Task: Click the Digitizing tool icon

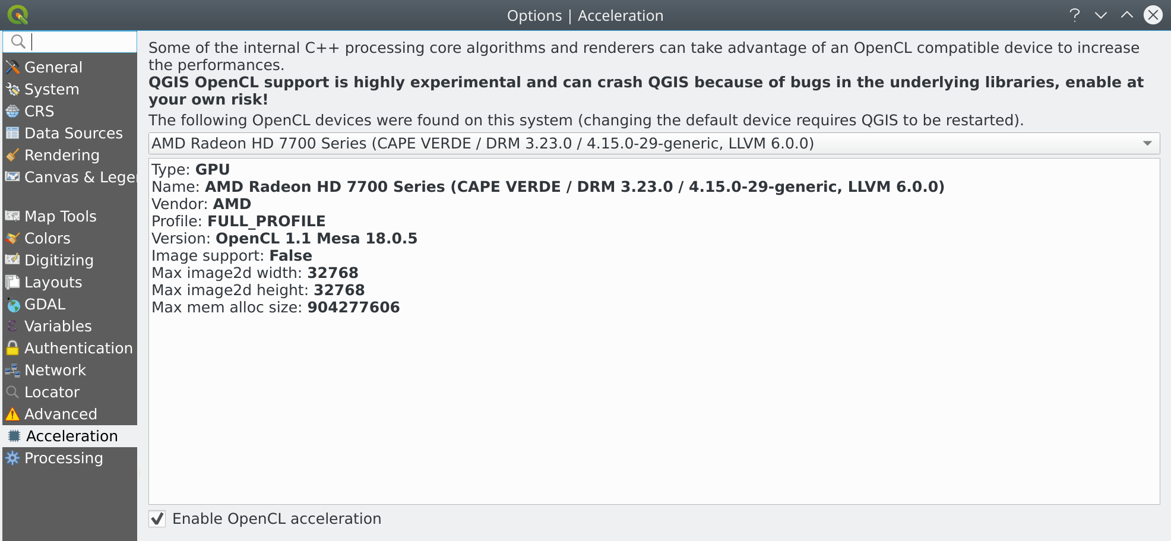Action: 12,260
